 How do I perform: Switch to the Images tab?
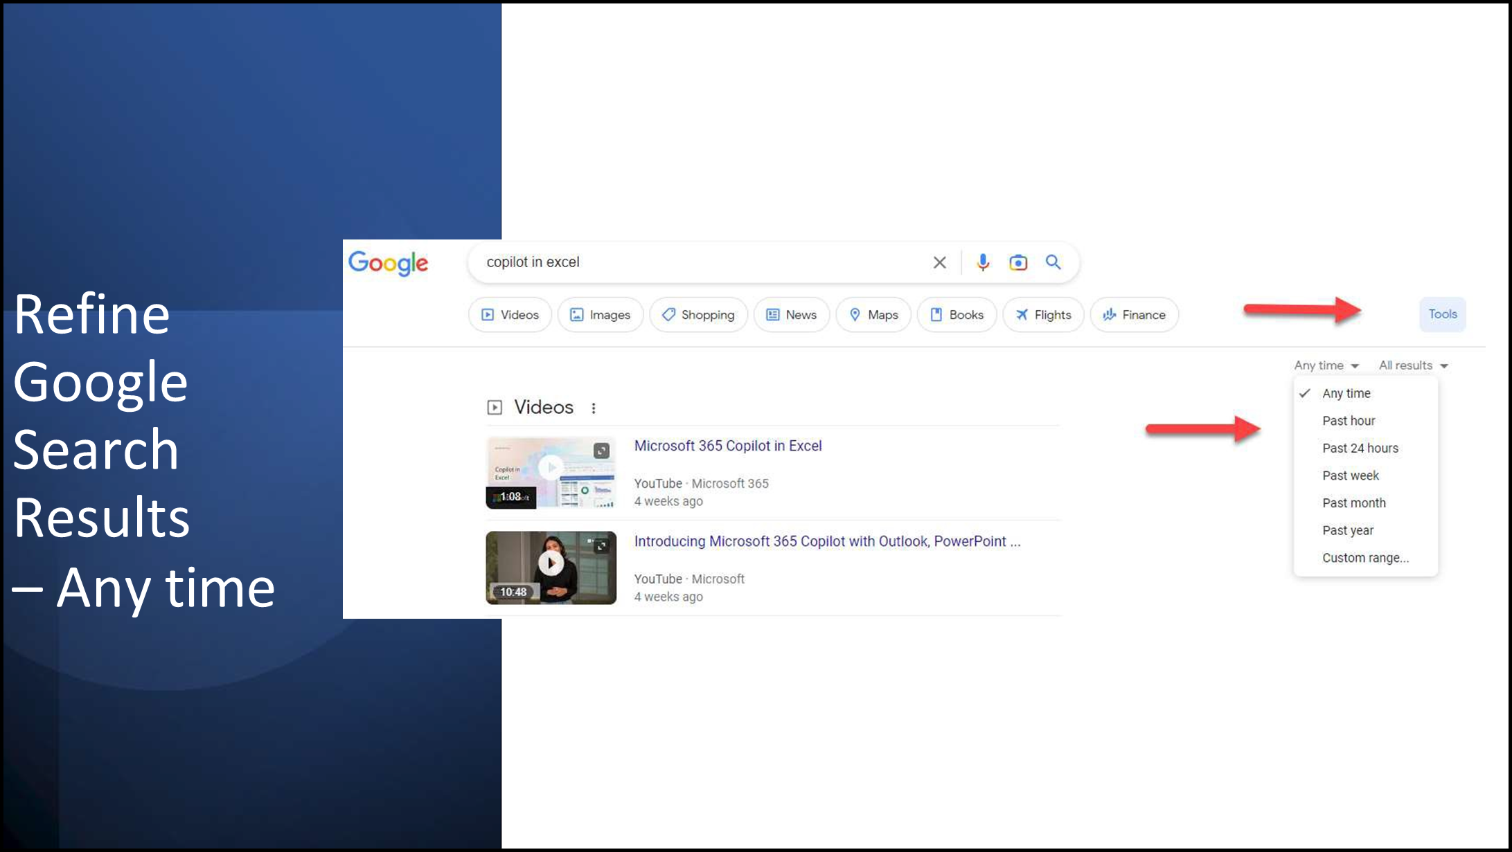pos(600,315)
